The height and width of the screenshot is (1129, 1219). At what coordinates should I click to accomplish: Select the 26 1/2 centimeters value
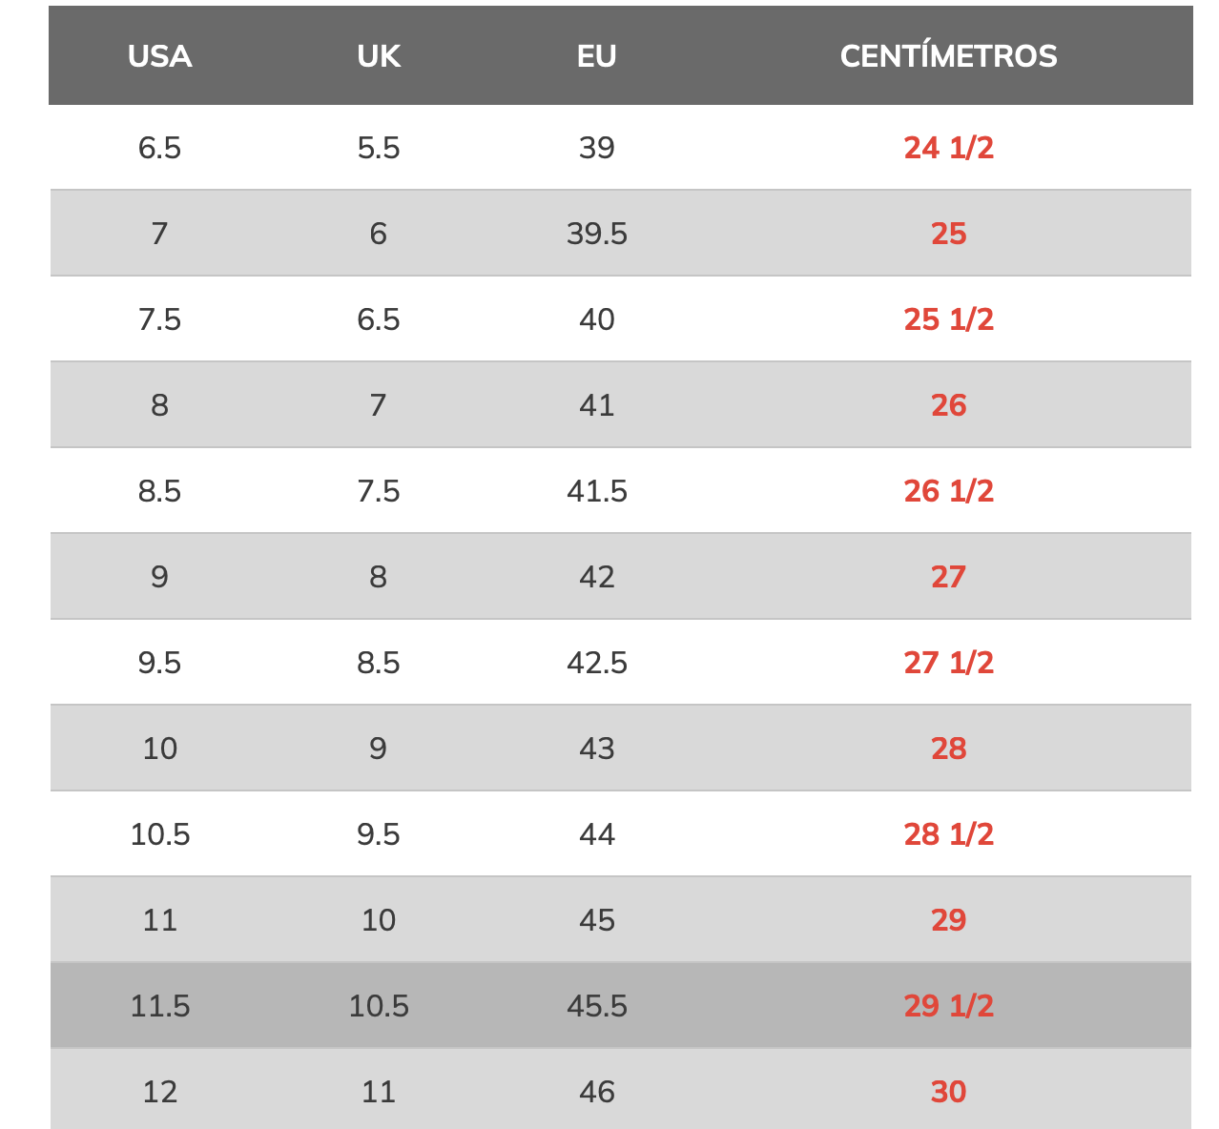[948, 491]
